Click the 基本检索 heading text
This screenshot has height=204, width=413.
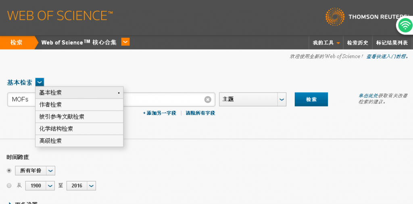(x=20, y=82)
